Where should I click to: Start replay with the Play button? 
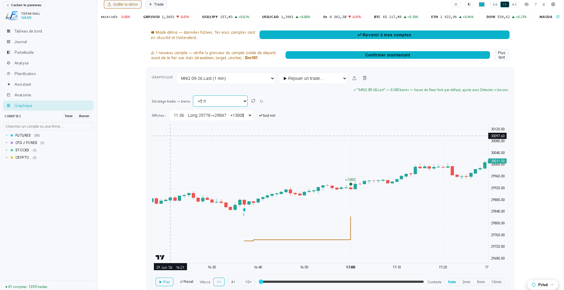pyautogui.click(x=165, y=282)
